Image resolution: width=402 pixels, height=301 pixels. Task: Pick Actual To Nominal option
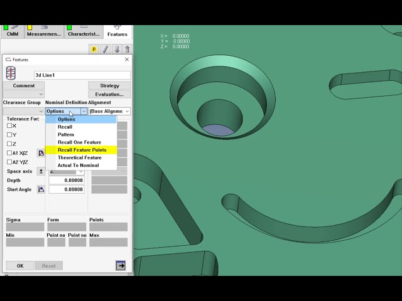pyautogui.click(x=81, y=166)
